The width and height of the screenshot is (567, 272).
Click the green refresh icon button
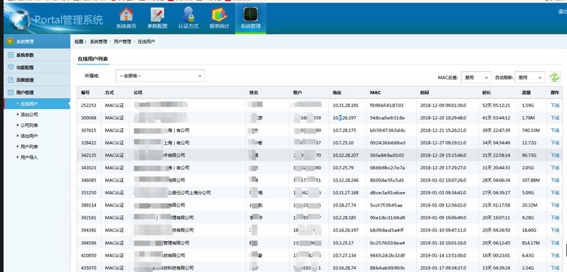[554, 77]
